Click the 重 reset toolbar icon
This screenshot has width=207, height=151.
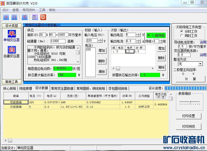(25, 17)
